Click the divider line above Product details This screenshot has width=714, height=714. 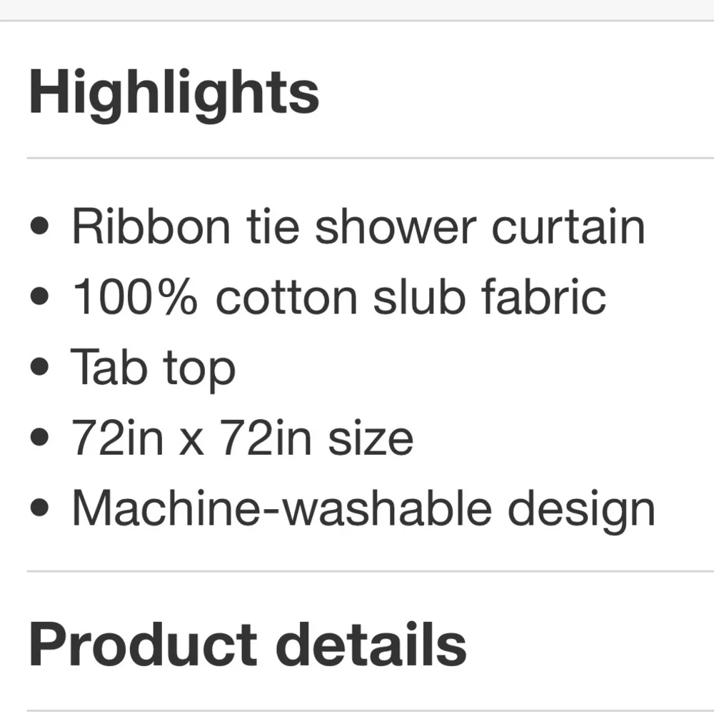pyautogui.click(x=370, y=570)
